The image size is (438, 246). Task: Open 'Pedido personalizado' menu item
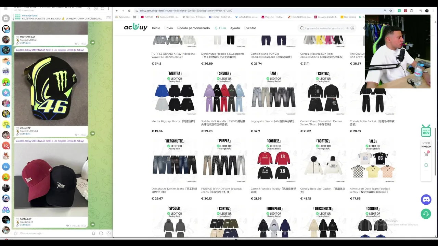point(193,28)
